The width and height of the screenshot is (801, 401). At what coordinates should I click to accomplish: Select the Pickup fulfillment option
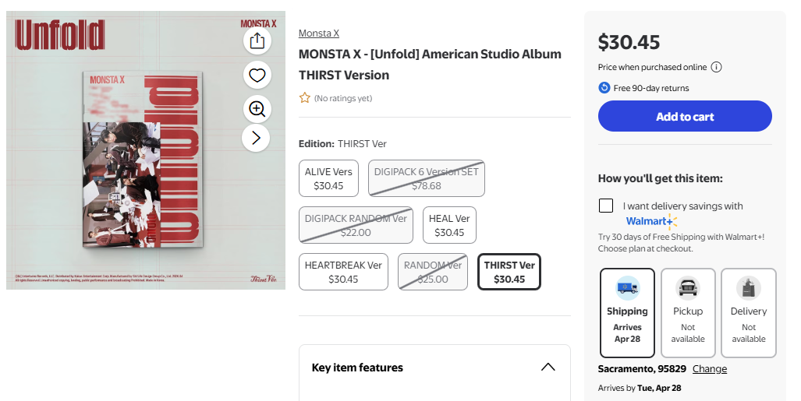click(688, 312)
